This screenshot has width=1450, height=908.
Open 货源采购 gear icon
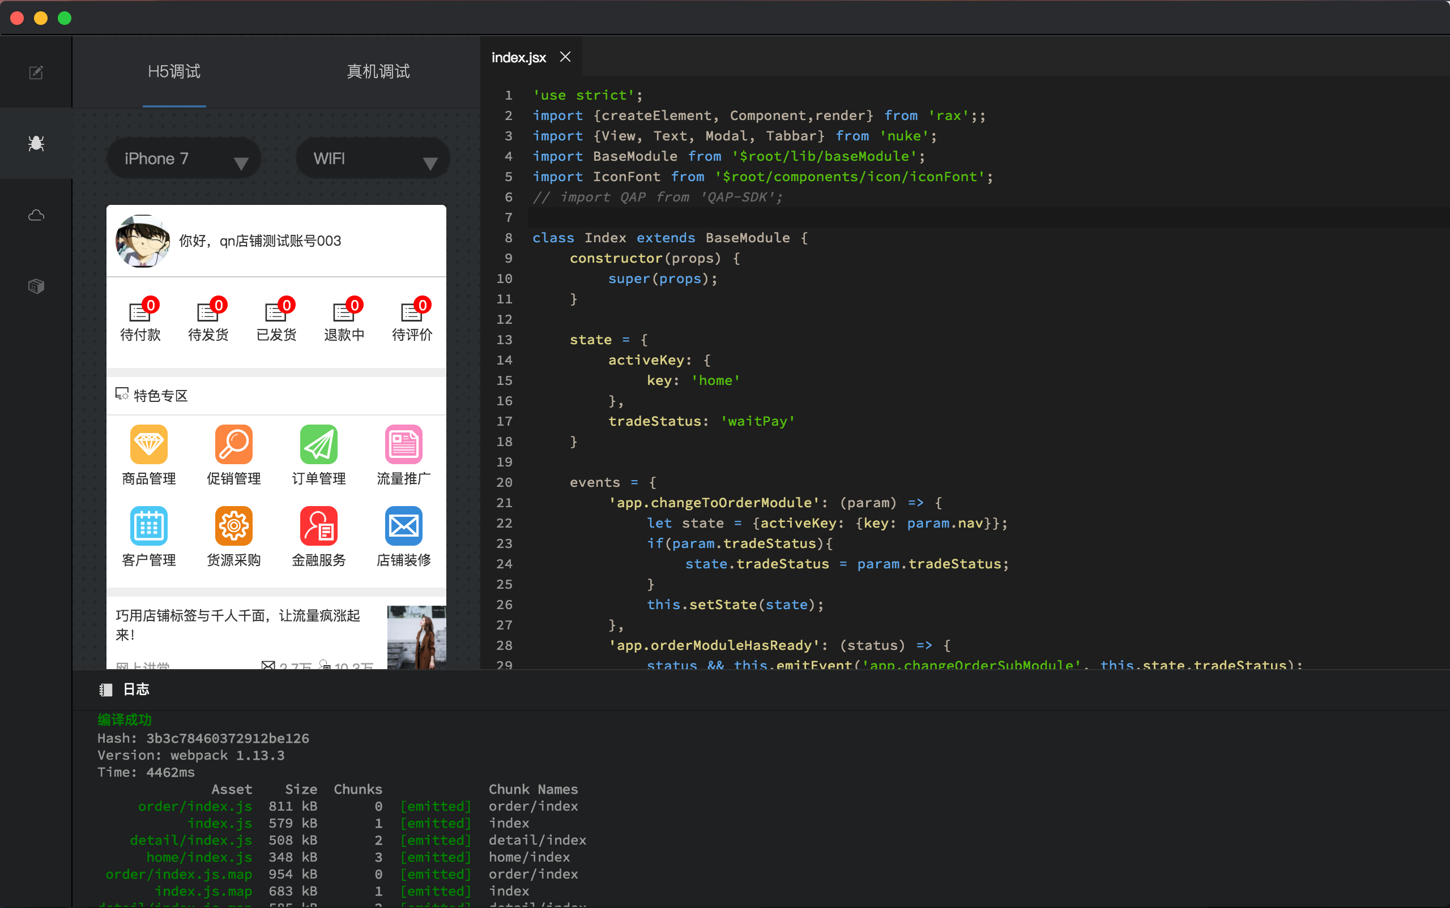pos(233,526)
